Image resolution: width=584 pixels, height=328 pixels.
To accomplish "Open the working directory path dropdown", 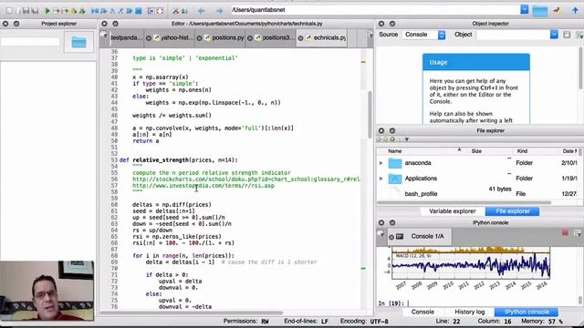I will coord(525,10).
